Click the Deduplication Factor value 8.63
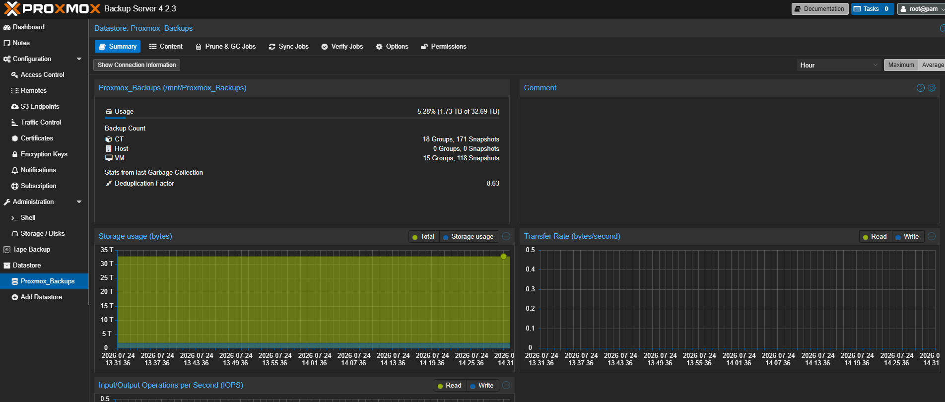 coord(493,184)
